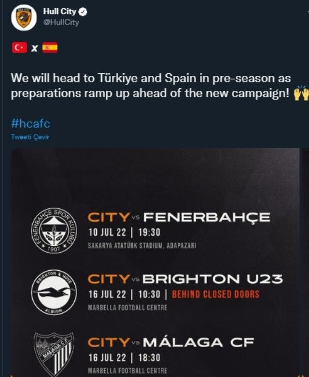The height and width of the screenshot is (377, 309).
Task: Open the Hull City display name
Action: (60, 11)
